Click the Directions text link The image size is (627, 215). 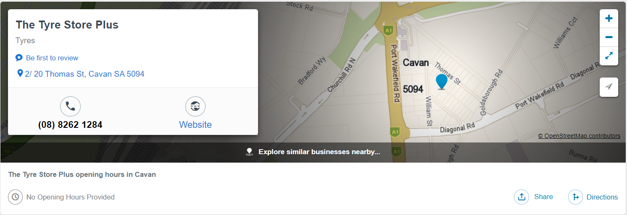[602, 197]
